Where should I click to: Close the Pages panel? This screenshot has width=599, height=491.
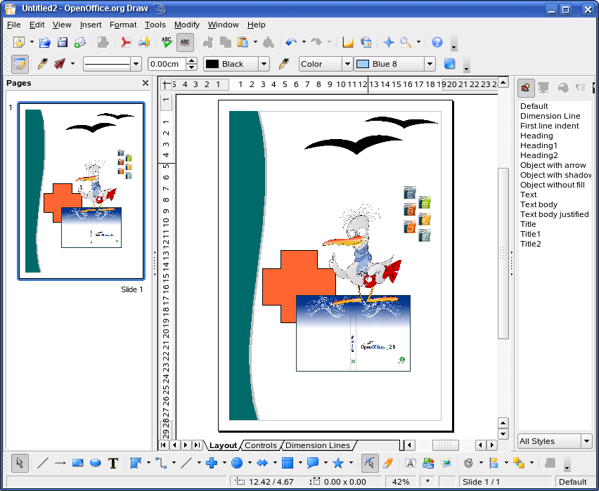pos(145,83)
